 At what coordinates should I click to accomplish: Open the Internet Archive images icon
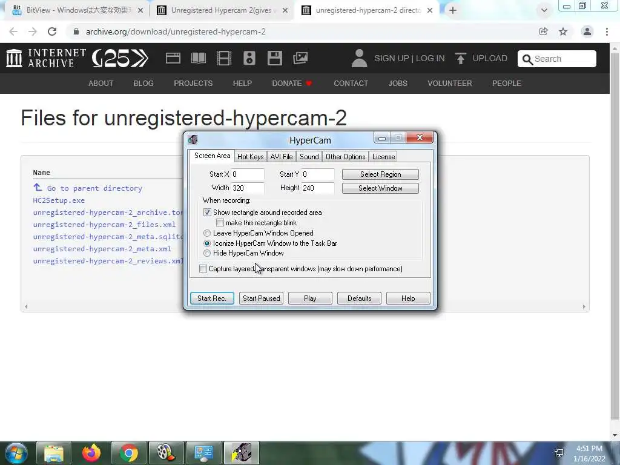point(300,58)
